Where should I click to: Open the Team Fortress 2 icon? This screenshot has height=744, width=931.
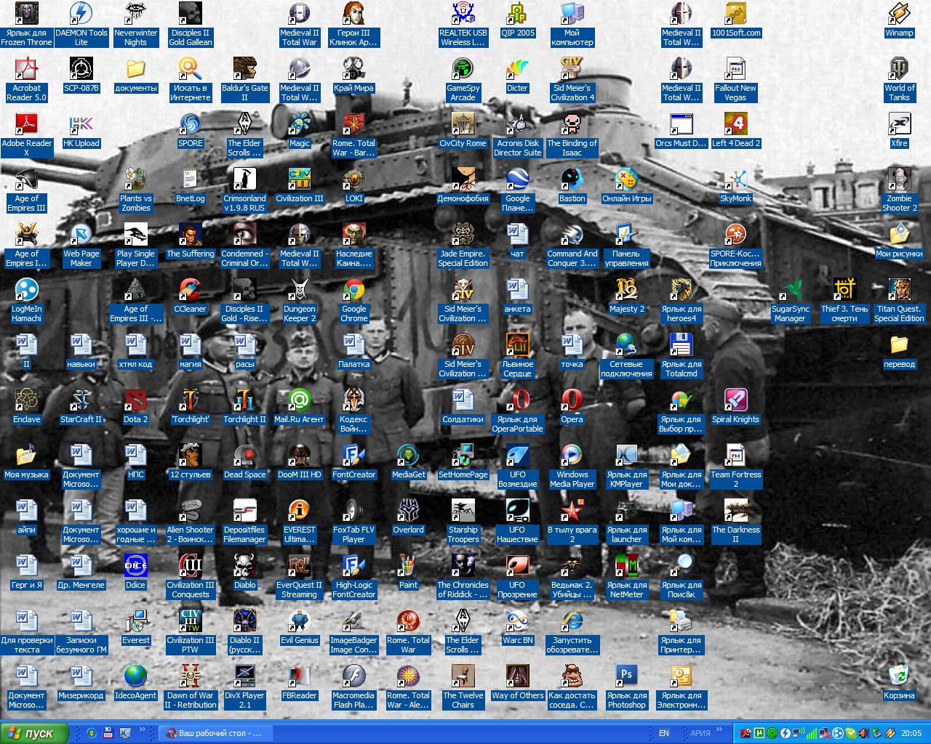[735, 466]
